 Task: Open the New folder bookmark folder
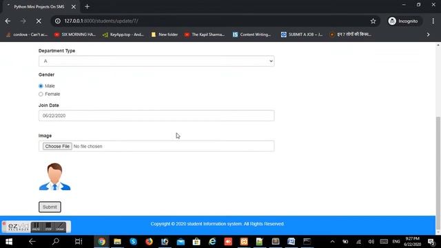(x=165, y=34)
